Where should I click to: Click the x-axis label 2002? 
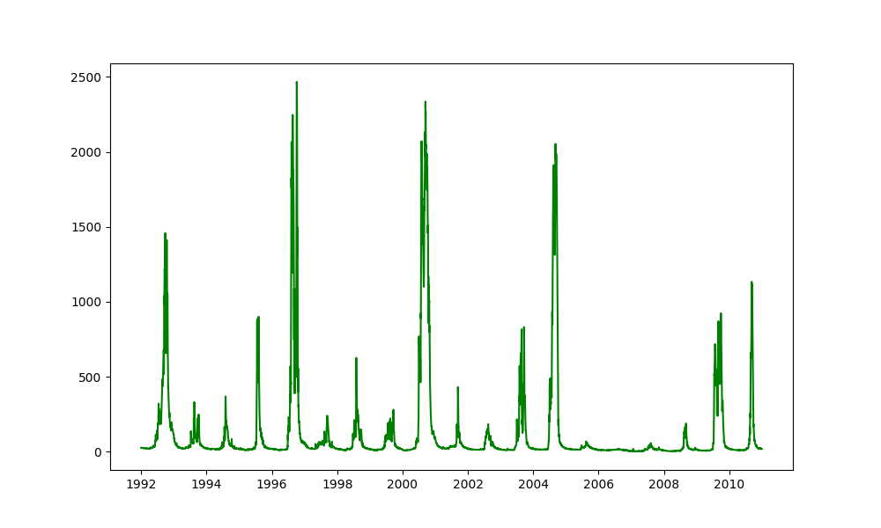pos(468,484)
